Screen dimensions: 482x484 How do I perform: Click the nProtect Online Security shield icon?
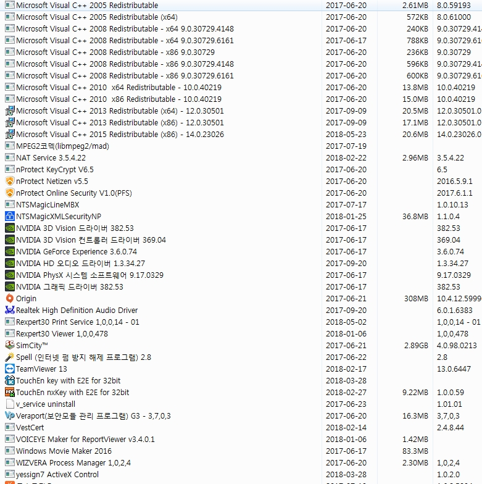10,193
